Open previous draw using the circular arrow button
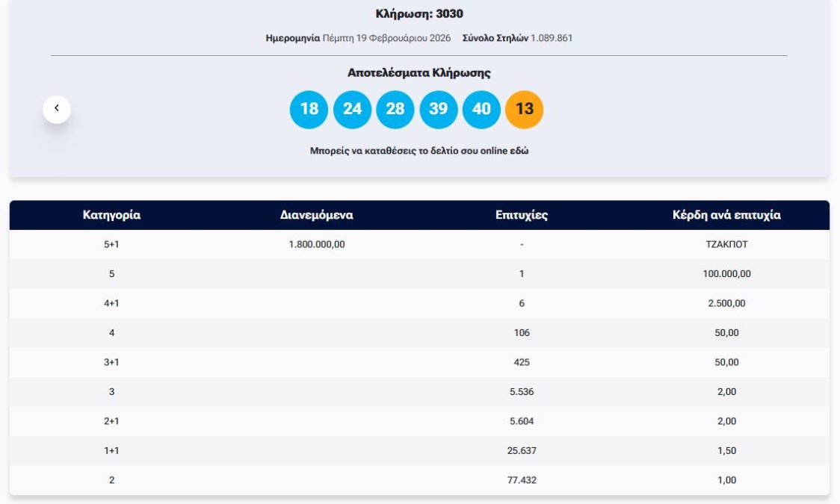 click(55, 108)
